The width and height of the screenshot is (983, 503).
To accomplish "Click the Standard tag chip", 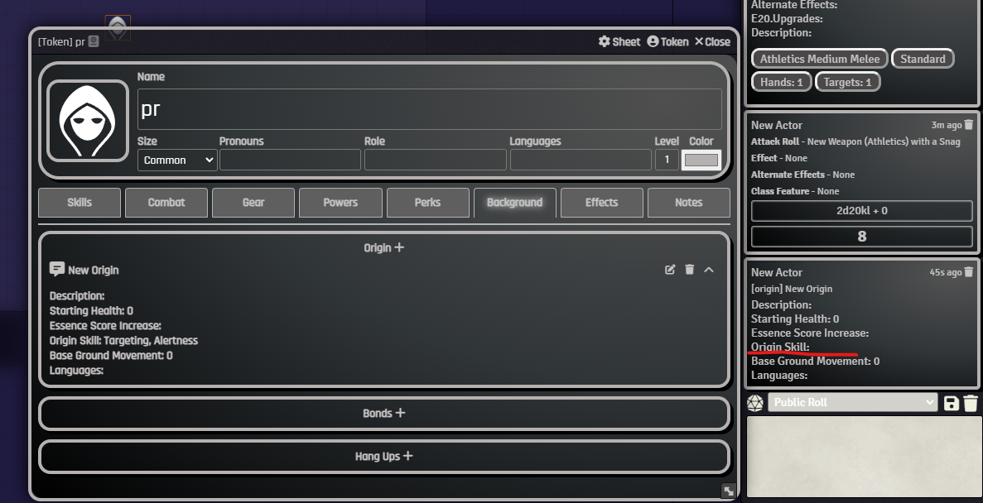I will pyautogui.click(x=922, y=58).
